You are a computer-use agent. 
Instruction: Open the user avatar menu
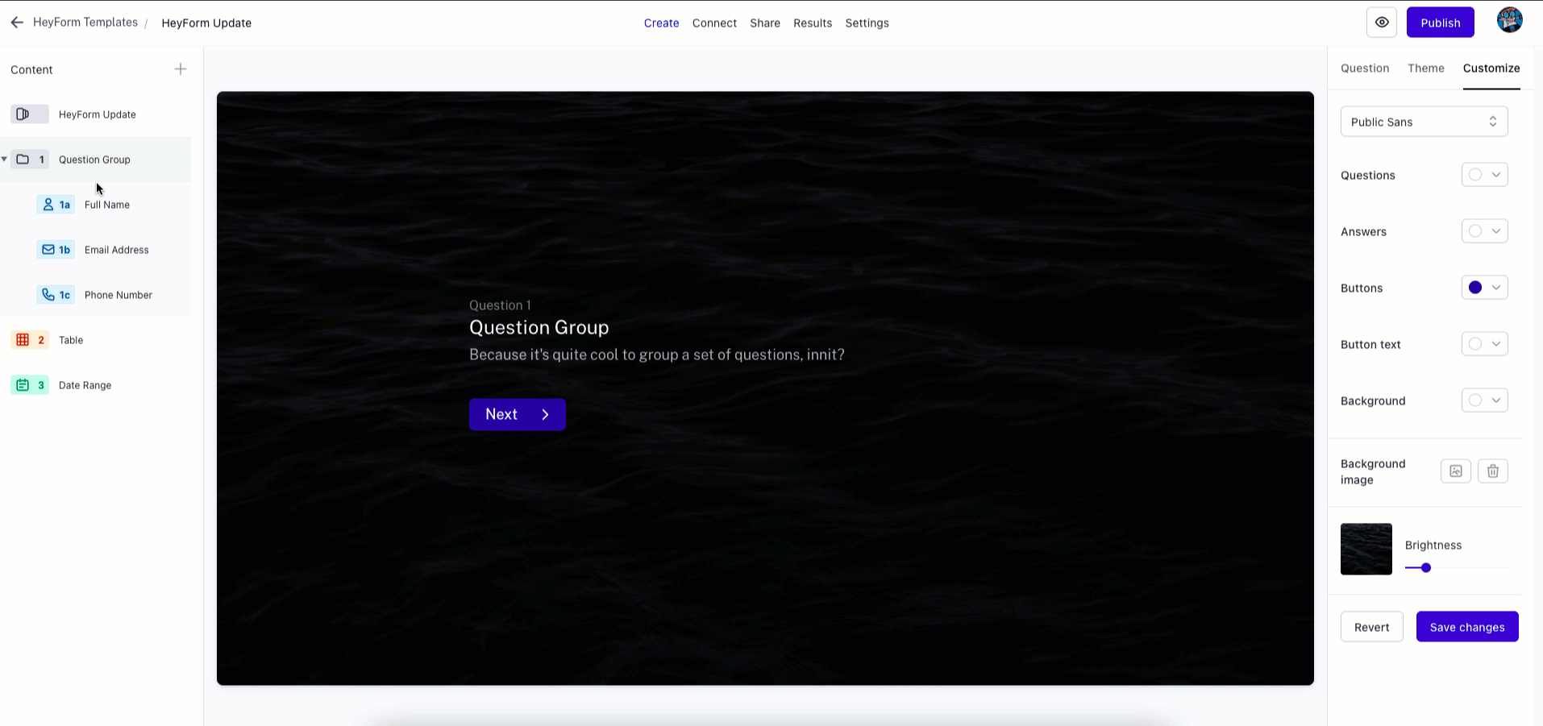click(1510, 20)
